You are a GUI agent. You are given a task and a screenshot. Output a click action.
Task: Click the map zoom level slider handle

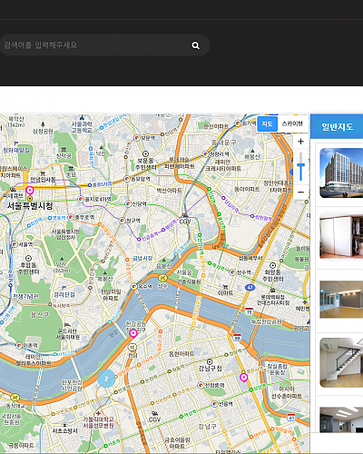pos(300,165)
